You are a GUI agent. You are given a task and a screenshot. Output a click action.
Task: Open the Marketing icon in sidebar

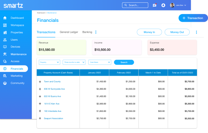tap(5, 76)
